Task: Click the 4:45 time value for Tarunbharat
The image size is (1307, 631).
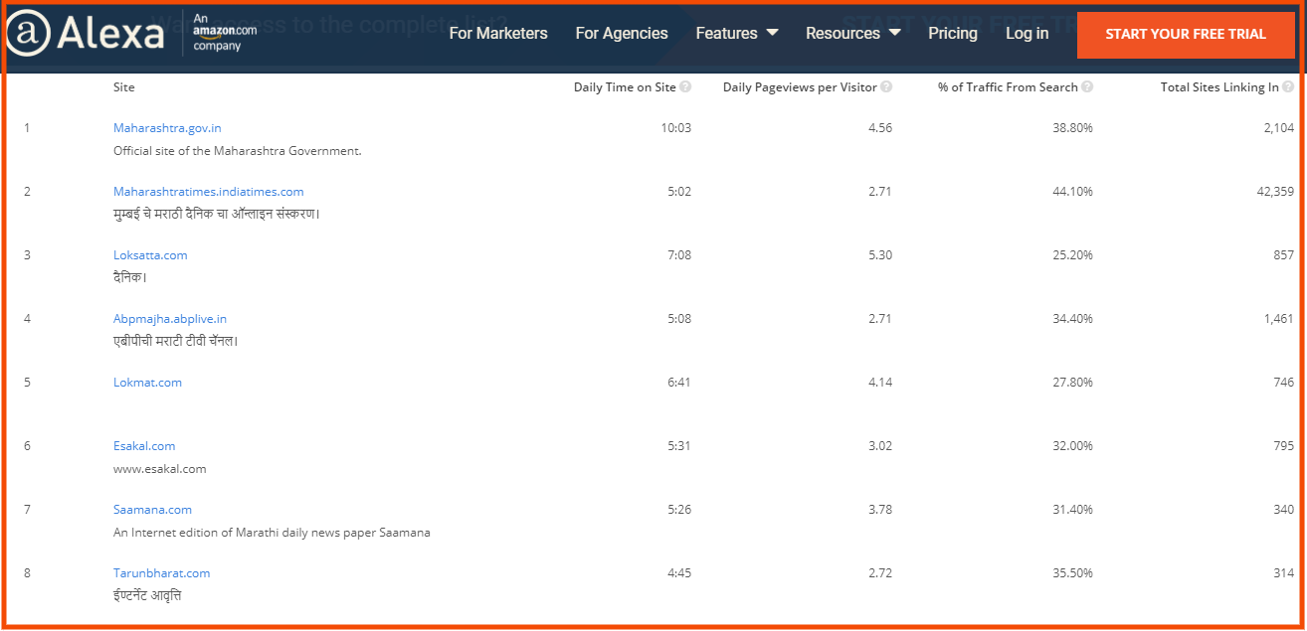Action: tap(679, 573)
